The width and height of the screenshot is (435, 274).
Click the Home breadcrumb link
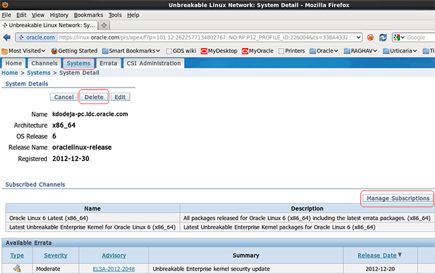10,73
